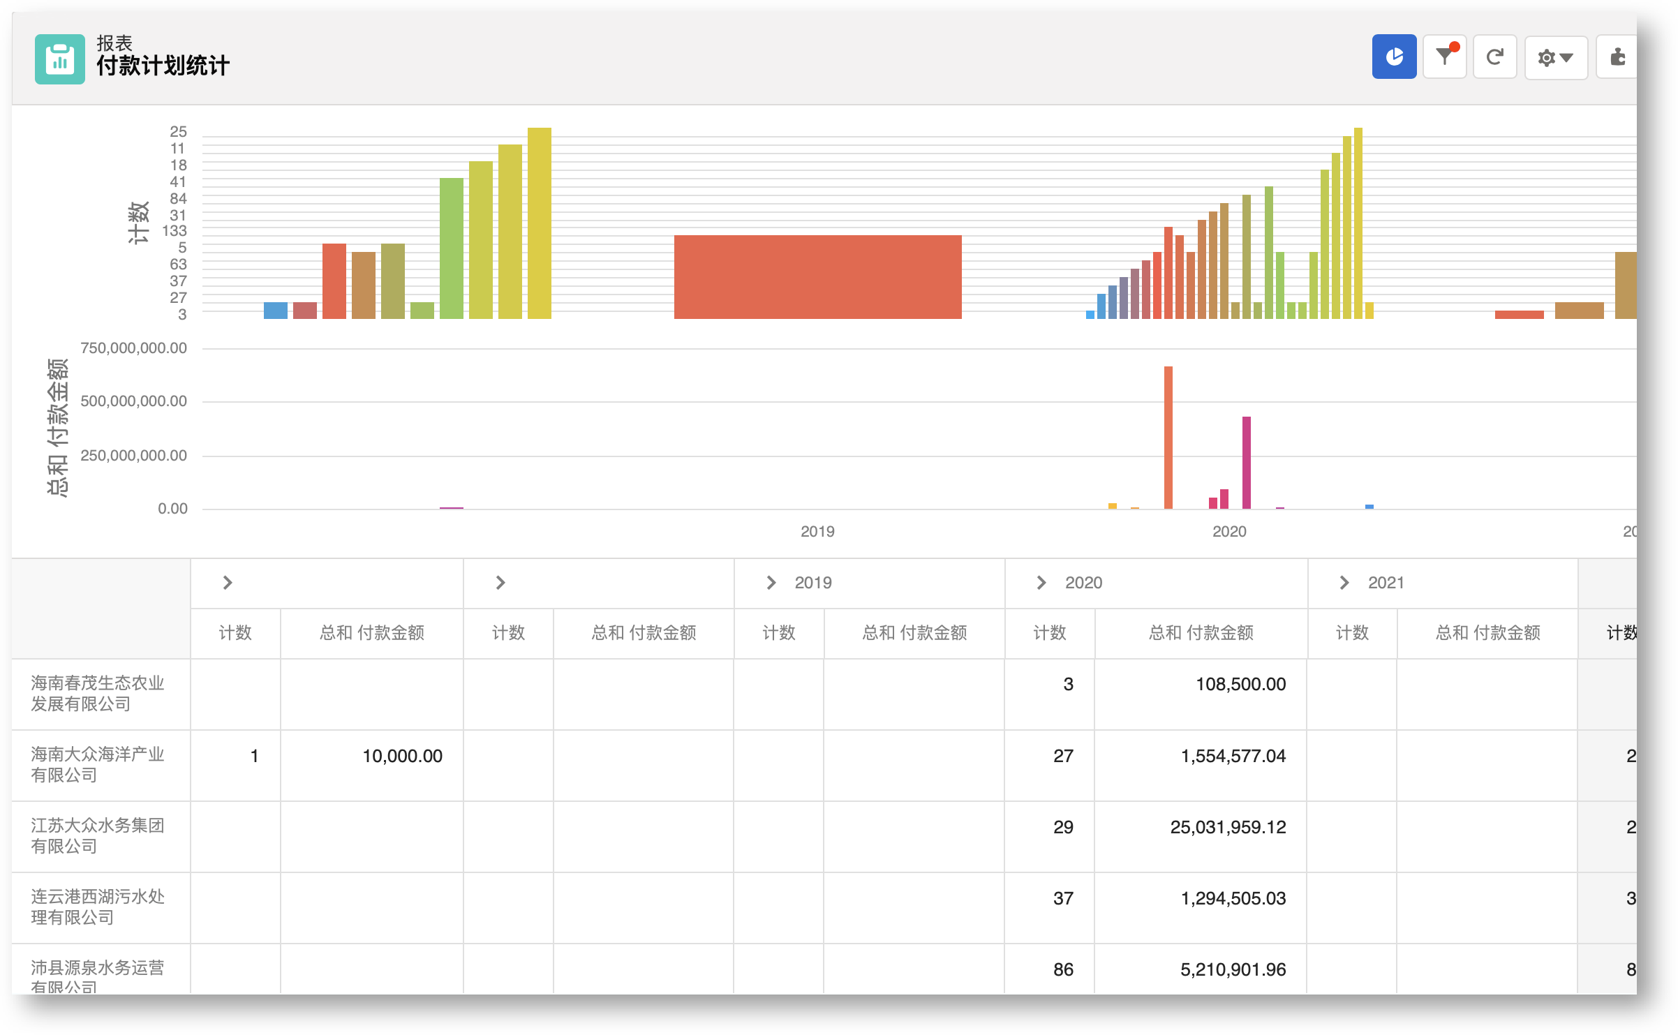Click the yellow tallest bar in first group
Image resolution: width=1678 pixels, height=1035 pixels.
539,223
